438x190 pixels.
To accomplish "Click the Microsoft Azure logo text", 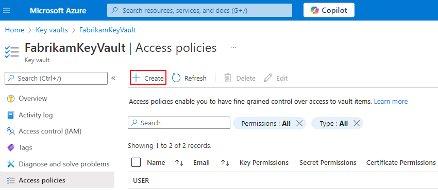I will (58, 11).
